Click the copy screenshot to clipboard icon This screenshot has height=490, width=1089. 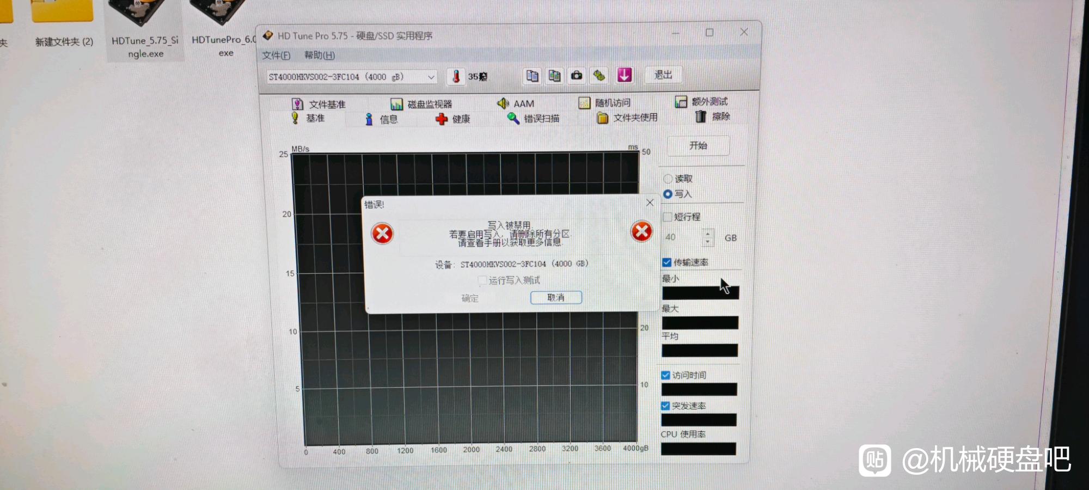(x=554, y=76)
